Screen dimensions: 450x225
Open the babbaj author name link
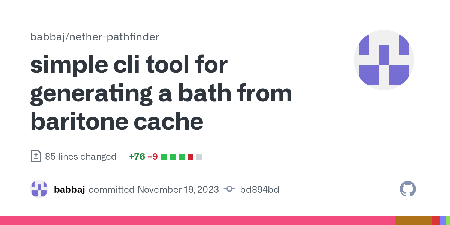coord(69,189)
